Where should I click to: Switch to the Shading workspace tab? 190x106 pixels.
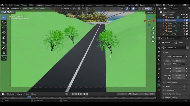90,5
